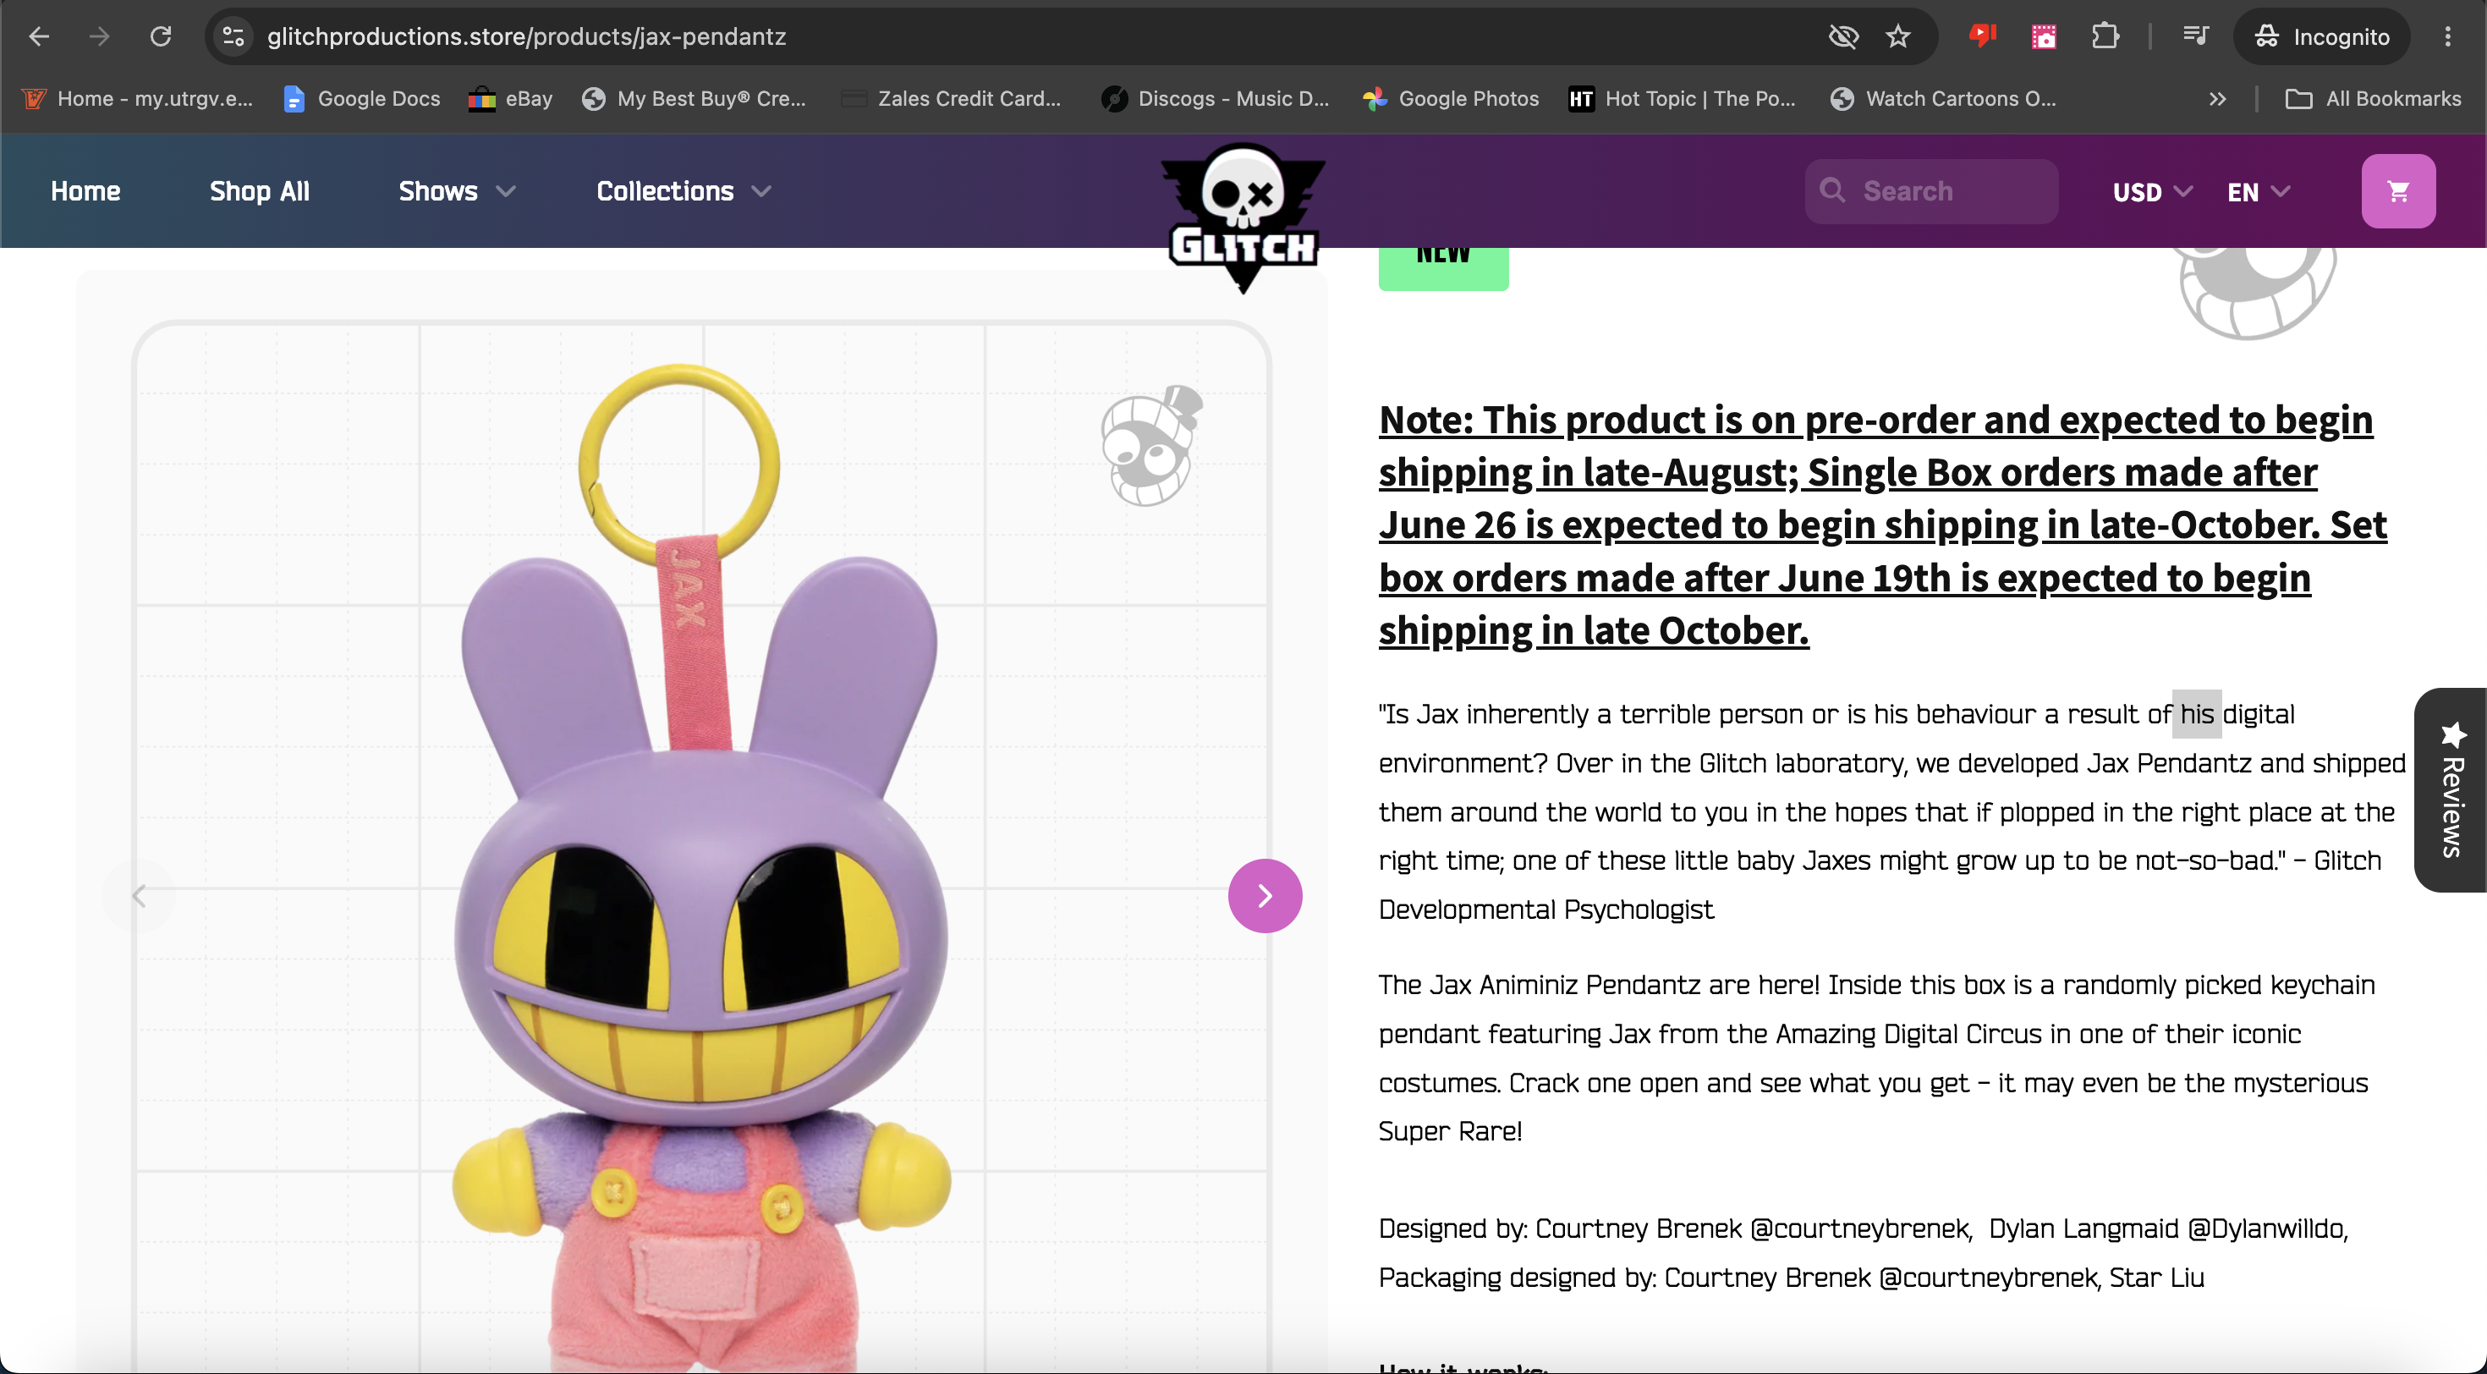Open the pink clapperboard extension icon
Image resolution: width=2487 pixels, height=1374 pixels.
[2043, 36]
